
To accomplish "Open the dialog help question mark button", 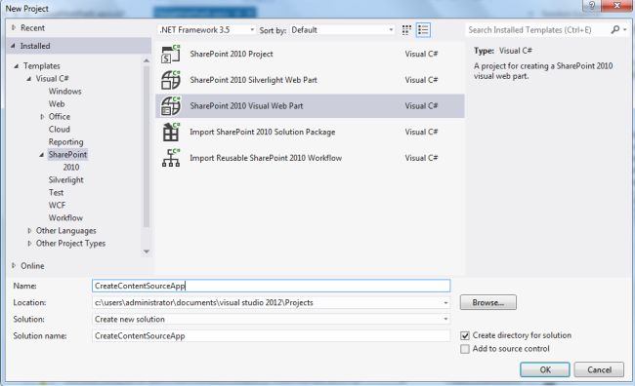I will tap(592, 5).
